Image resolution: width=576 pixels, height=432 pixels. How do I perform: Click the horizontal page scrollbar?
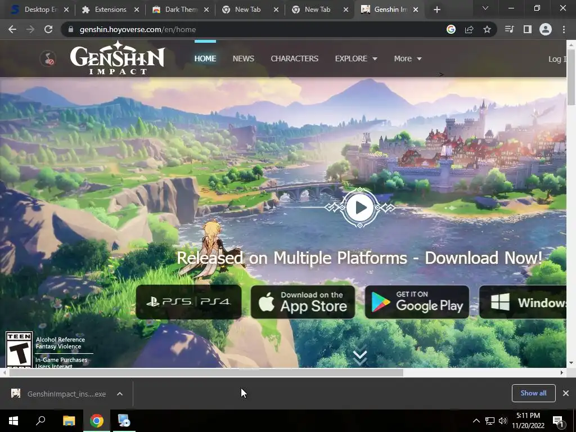pos(206,372)
